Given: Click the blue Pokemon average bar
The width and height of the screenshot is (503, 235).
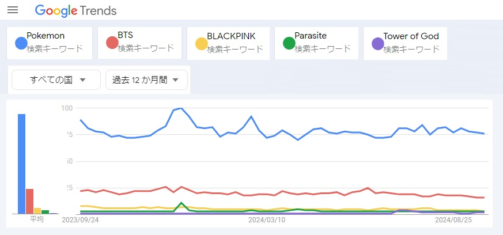Looking at the screenshot, I should tap(21, 164).
